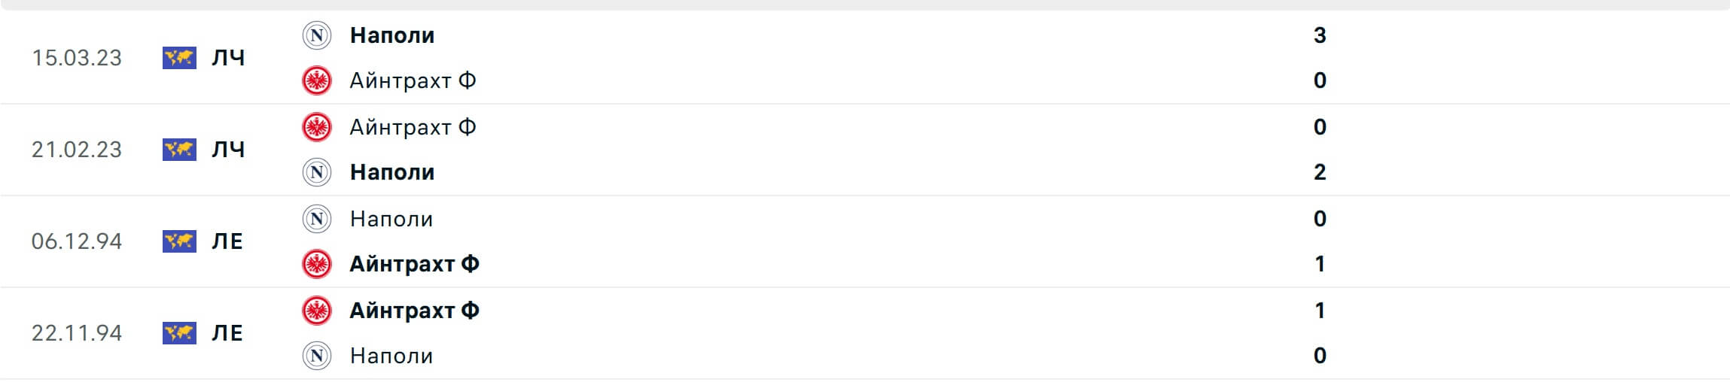The image size is (1730, 382).
Task: Click the competition flag icon beside 06.12.94
Action: pos(179,241)
